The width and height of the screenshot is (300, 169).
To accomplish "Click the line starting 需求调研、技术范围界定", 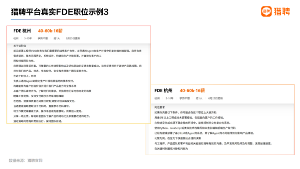I will pos(57,56).
